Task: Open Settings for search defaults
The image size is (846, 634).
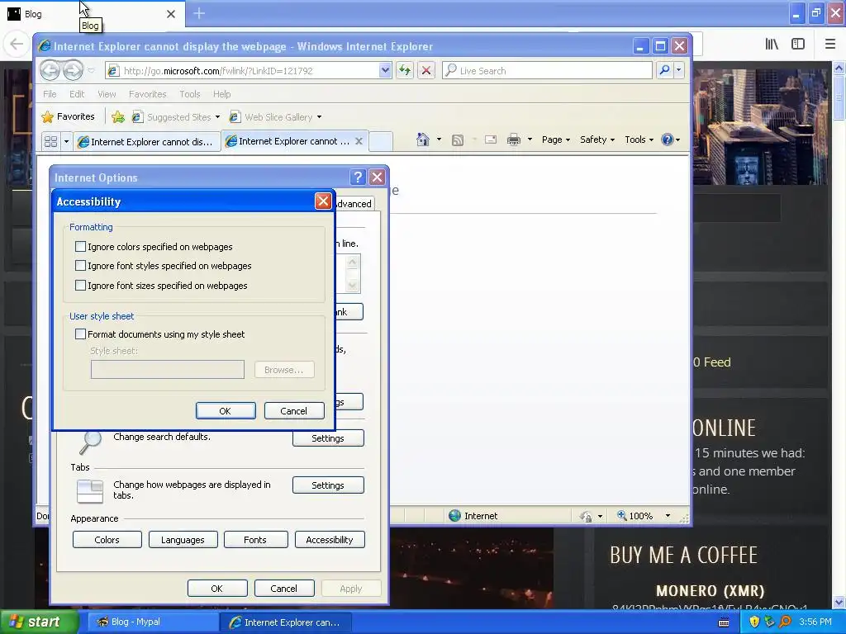Action: [x=328, y=438]
